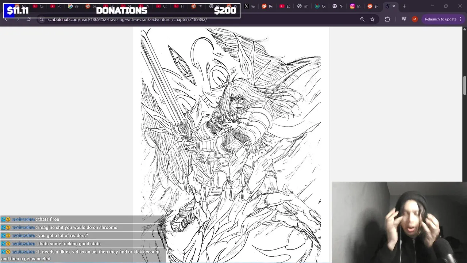Screen dimensions: 467x263
Task: Go back to the previous page
Action: (x=7, y=19)
